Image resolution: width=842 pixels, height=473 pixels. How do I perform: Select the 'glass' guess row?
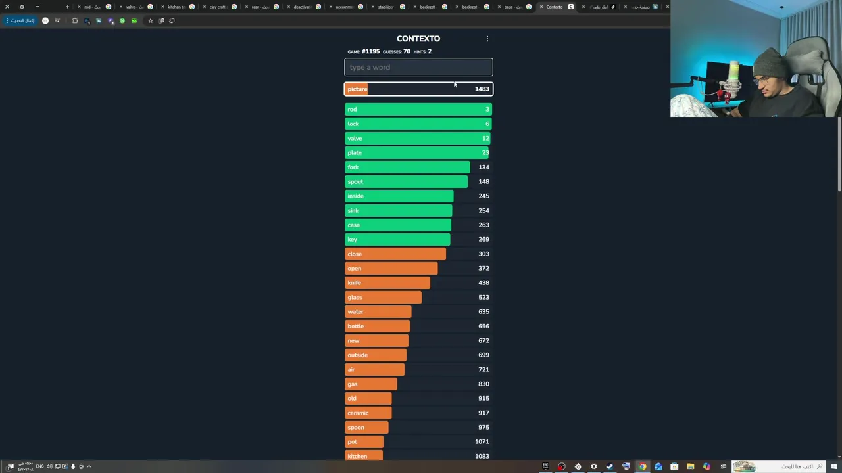(x=418, y=297)
